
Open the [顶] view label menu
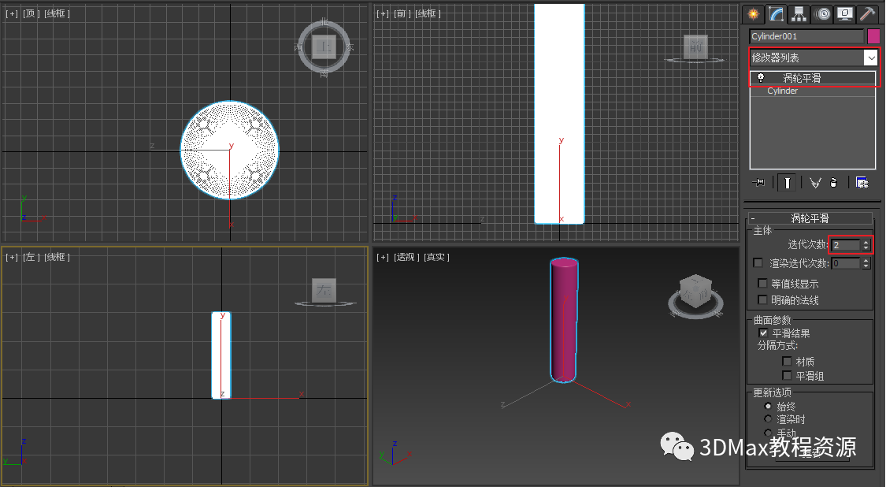31,13
